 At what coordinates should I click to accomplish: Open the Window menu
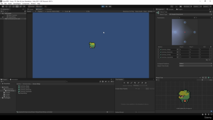[33, 4]
